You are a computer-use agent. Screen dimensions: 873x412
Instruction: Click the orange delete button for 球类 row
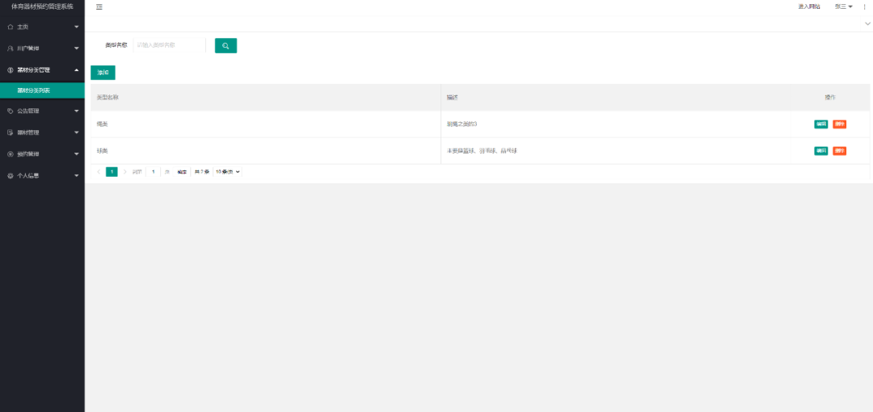[x=839, y=151]
